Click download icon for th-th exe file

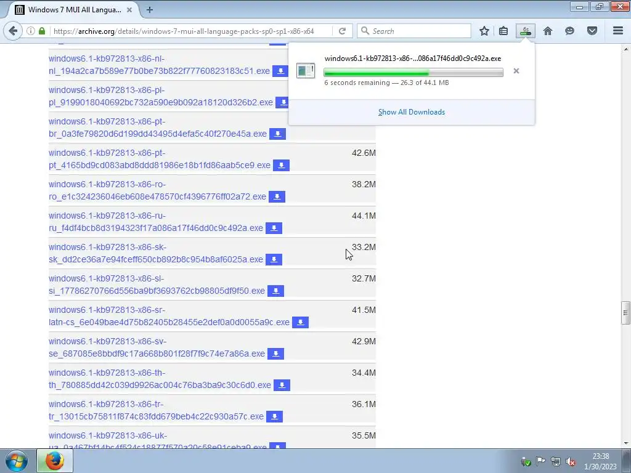pos(282,384)
